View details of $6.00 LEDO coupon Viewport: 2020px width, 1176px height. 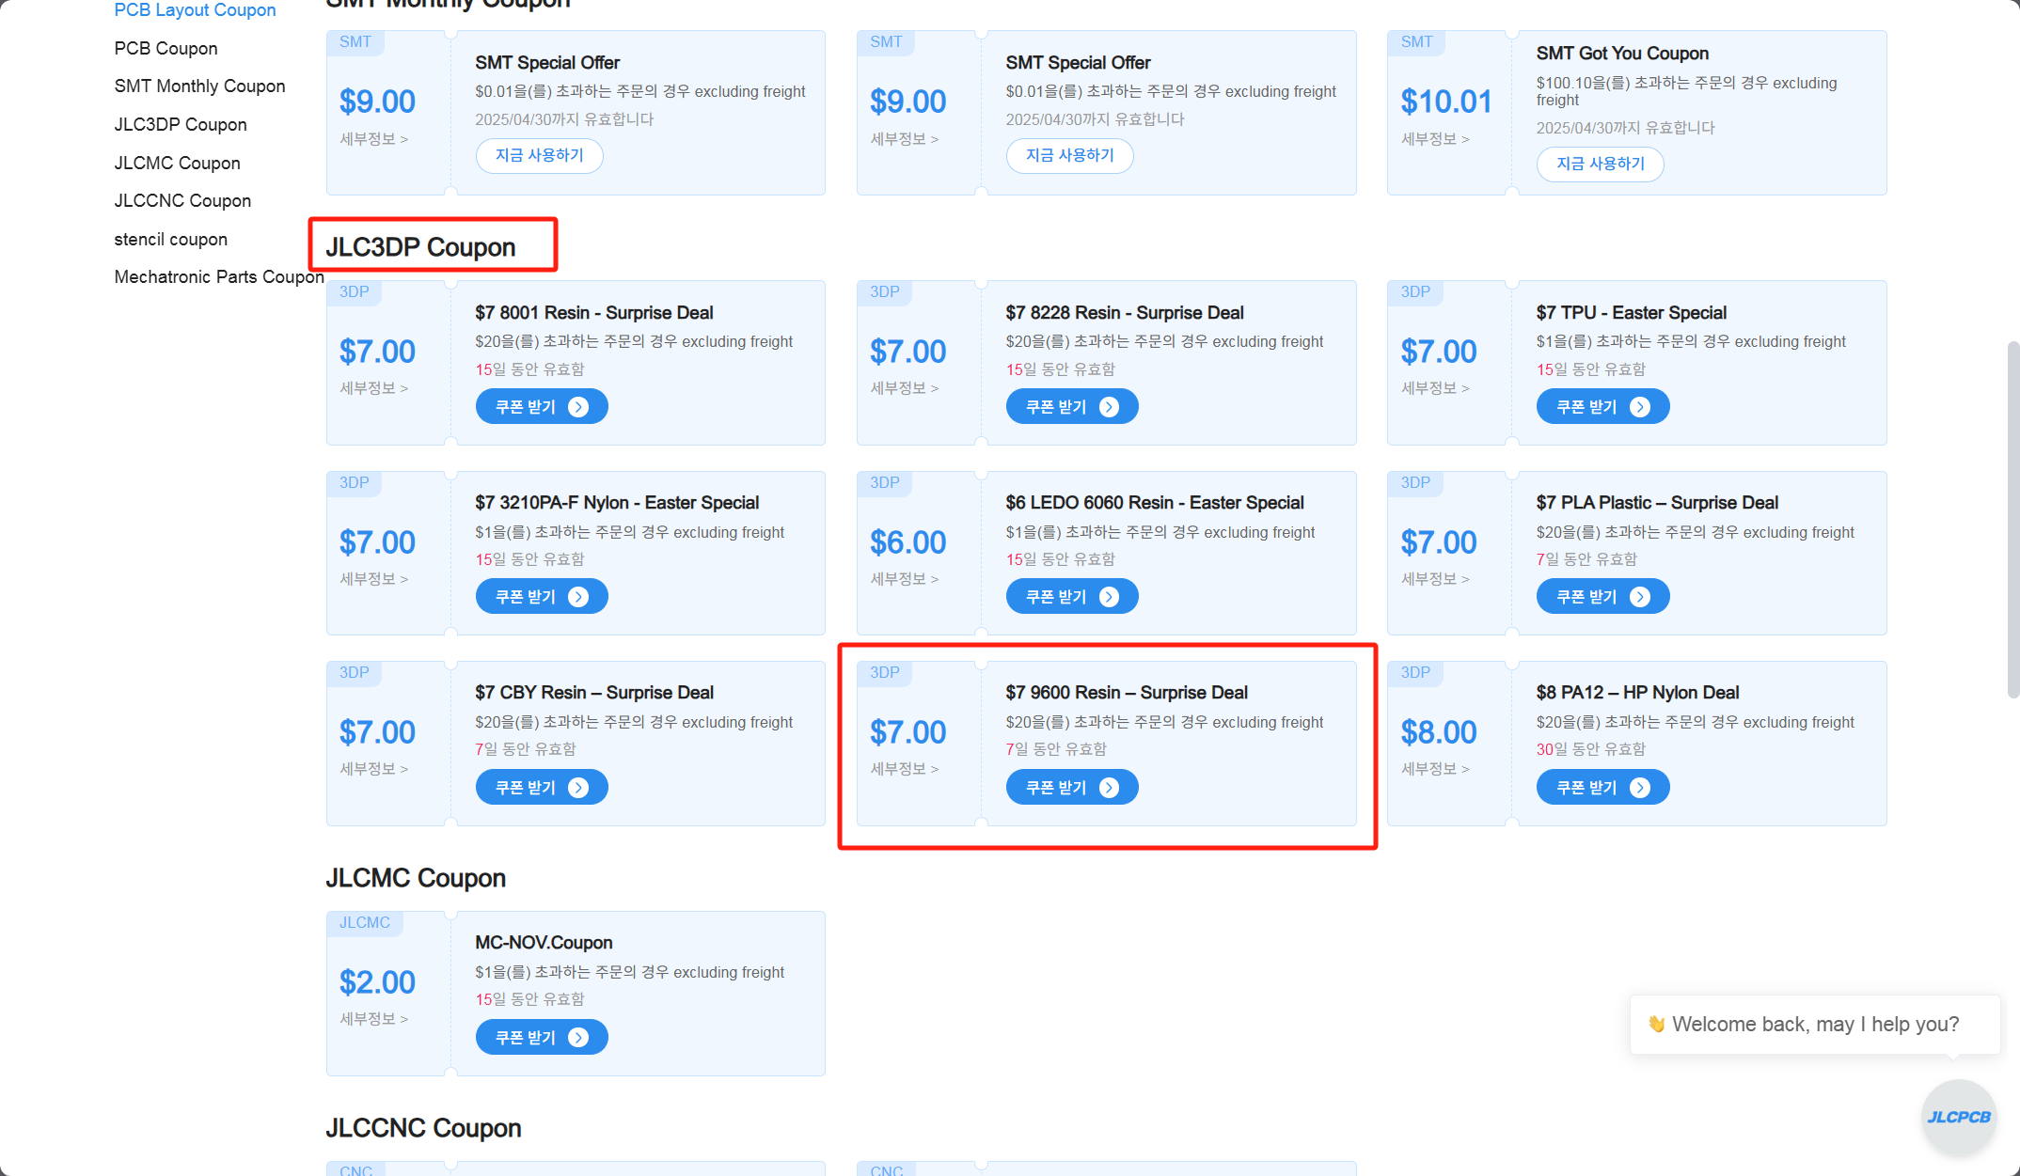(x=904, y=579)
